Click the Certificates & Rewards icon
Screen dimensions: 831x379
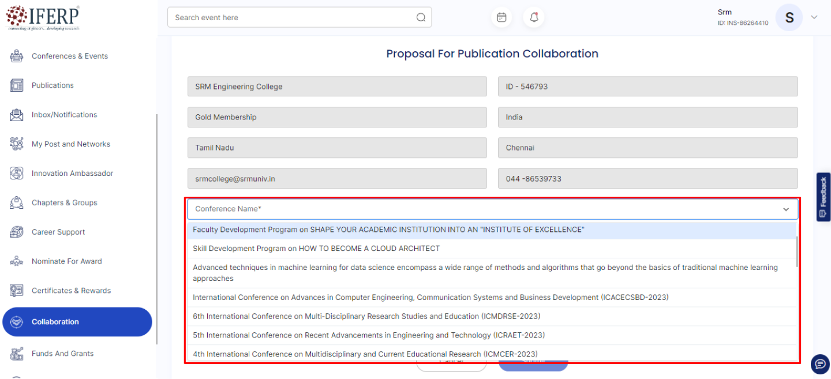(16, 291)
